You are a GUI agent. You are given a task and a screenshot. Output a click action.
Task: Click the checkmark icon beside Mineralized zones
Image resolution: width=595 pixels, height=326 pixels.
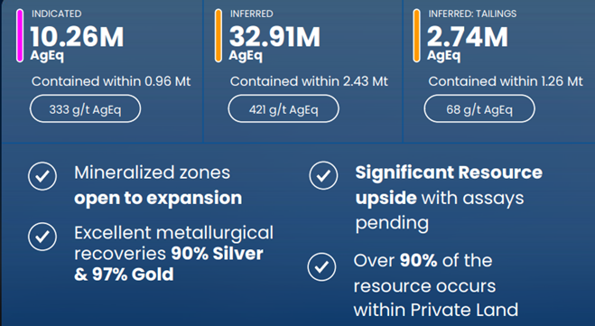pos(42,176)
